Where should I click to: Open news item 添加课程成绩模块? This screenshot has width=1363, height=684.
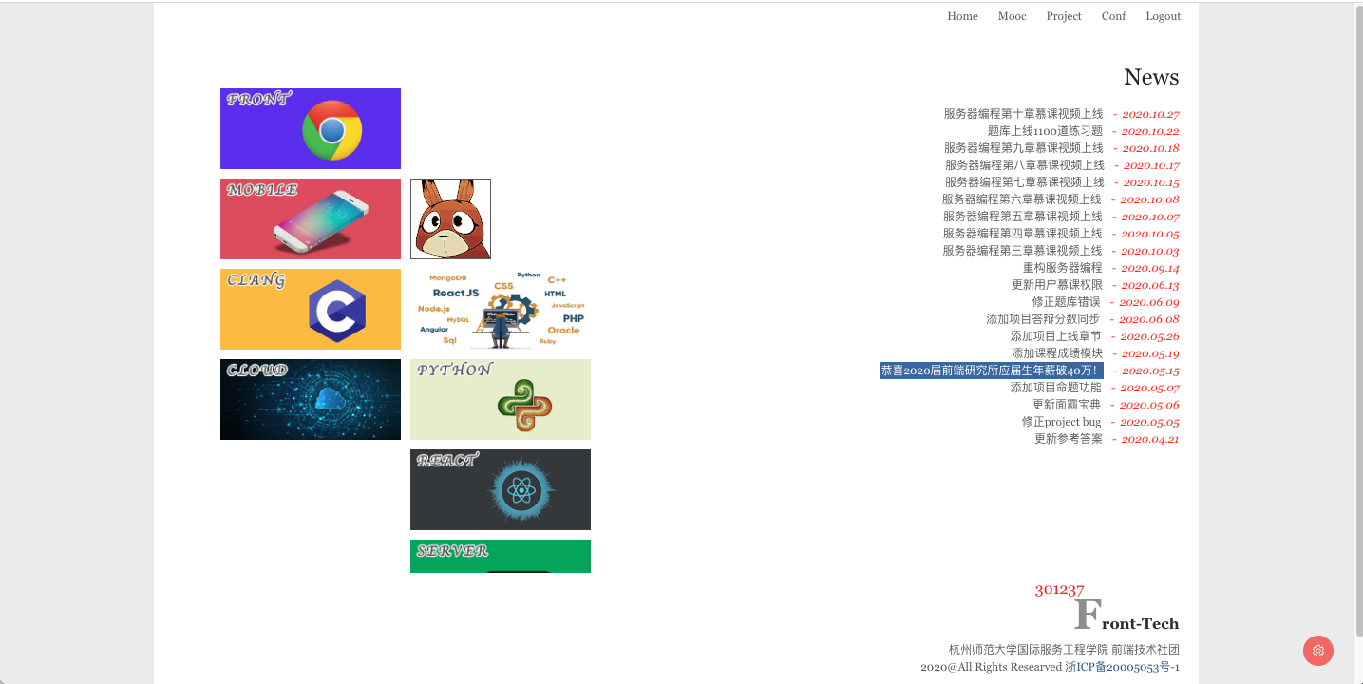click(x=1057, y=353)
